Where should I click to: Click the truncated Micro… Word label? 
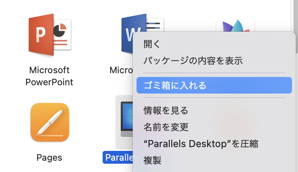tap(121, 70)
